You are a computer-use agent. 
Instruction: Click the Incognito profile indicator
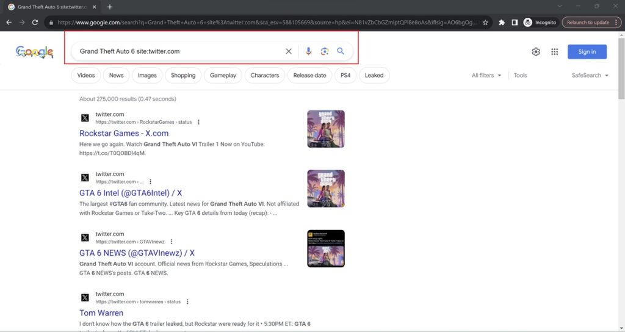coord(540,23)
